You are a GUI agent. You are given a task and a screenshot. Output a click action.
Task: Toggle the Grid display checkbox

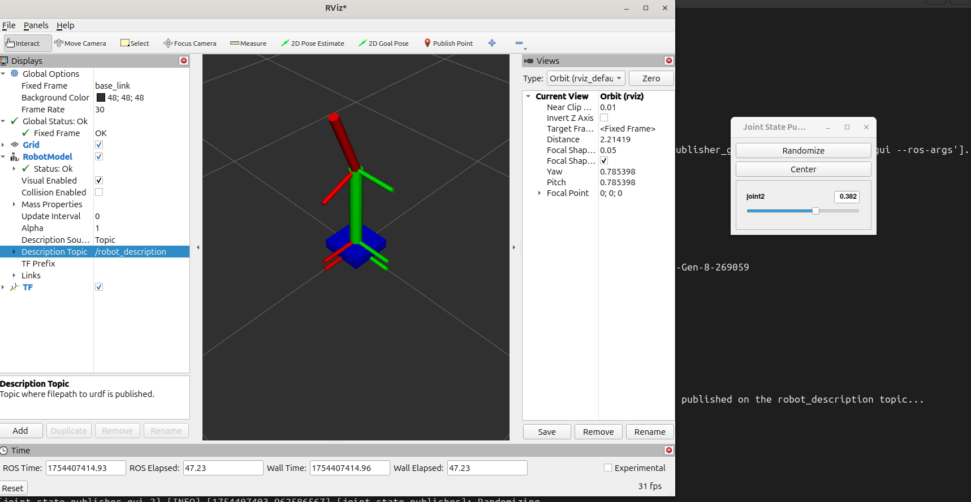[x=99, y=145]
